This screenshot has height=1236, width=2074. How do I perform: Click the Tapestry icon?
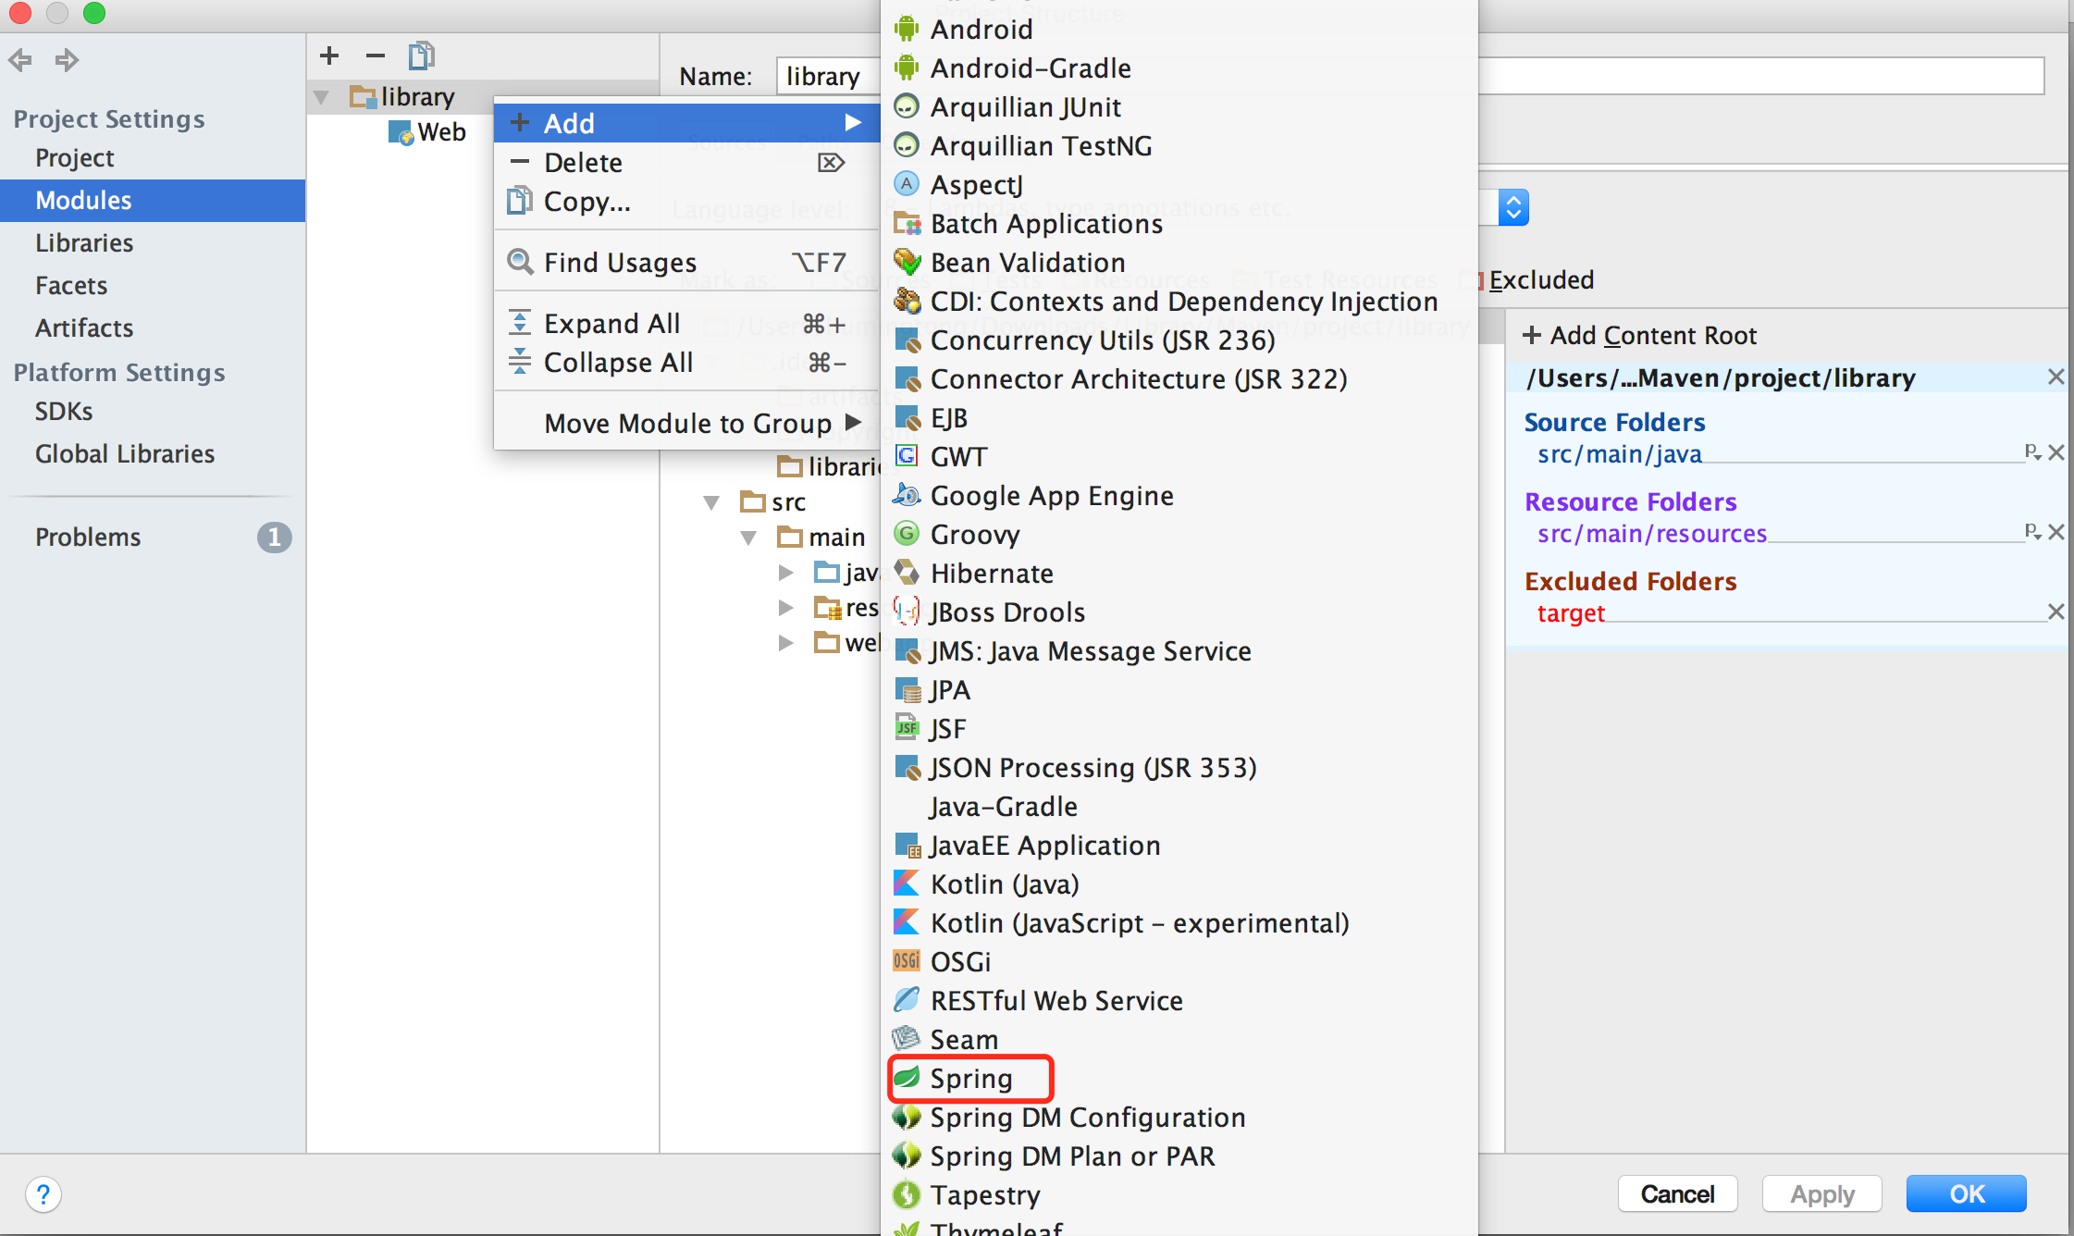click(907, 1194)
